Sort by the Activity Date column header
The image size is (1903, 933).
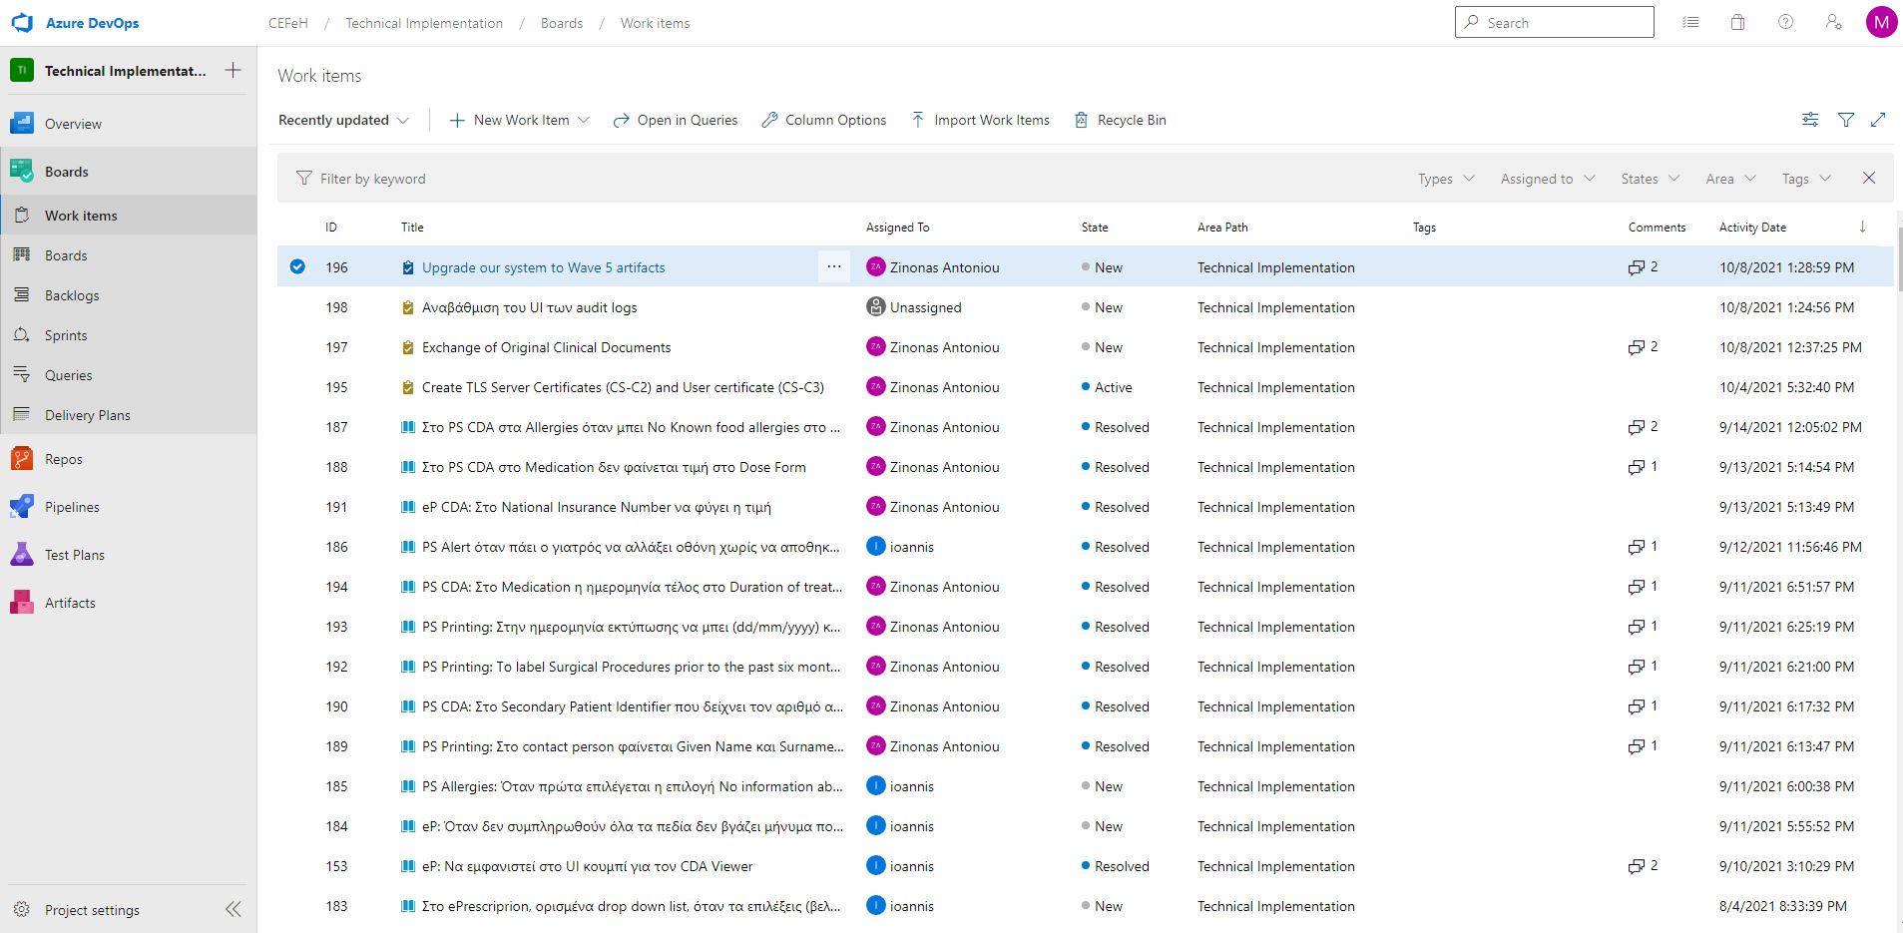click(1752, 228)
